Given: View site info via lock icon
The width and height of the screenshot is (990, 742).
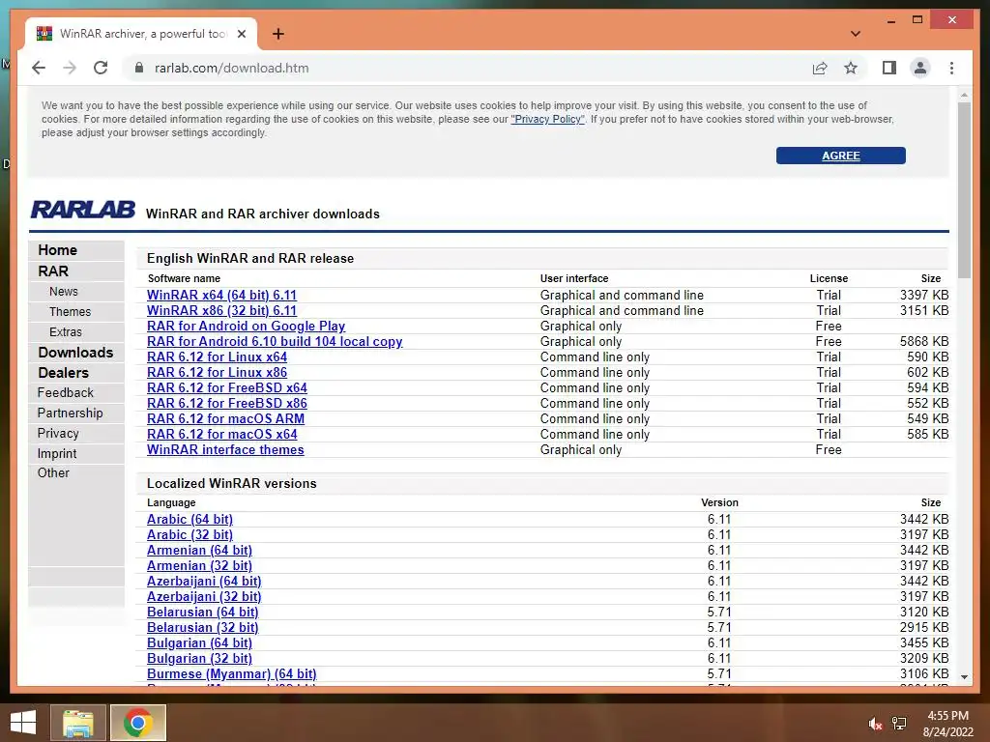Looking at the screenshot, I should 139,68.
